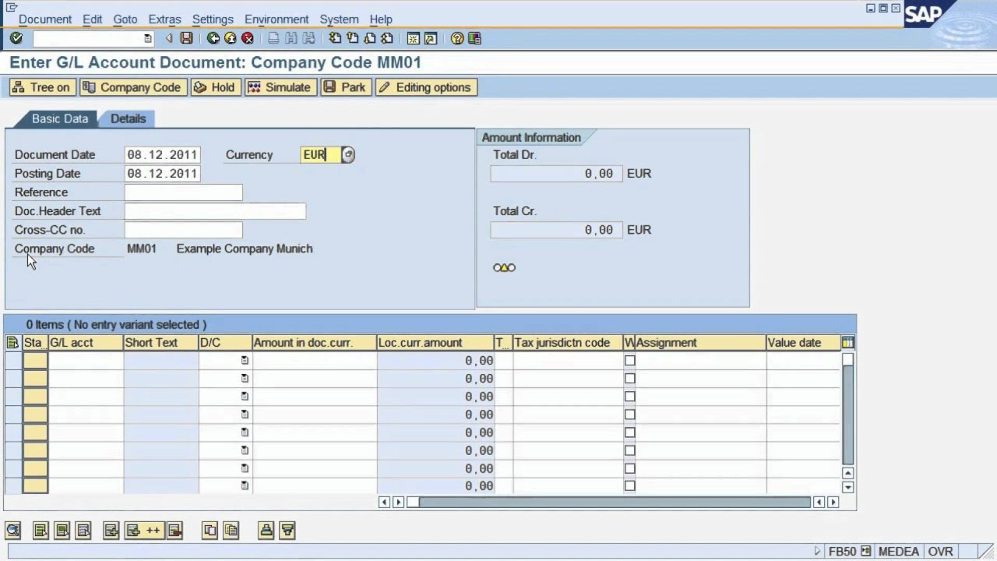997x561 pixels.
Task: Click the green Enter checkmark icon
Action: coord(16,38)
